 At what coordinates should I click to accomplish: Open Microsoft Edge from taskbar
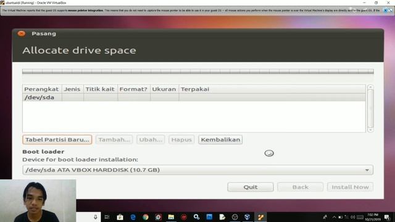(133, 217)
